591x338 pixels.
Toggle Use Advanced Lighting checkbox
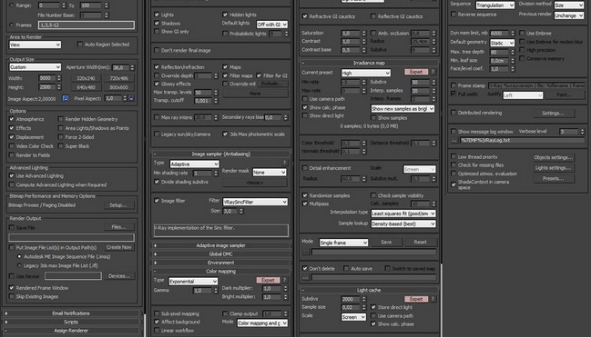[12, 176]
